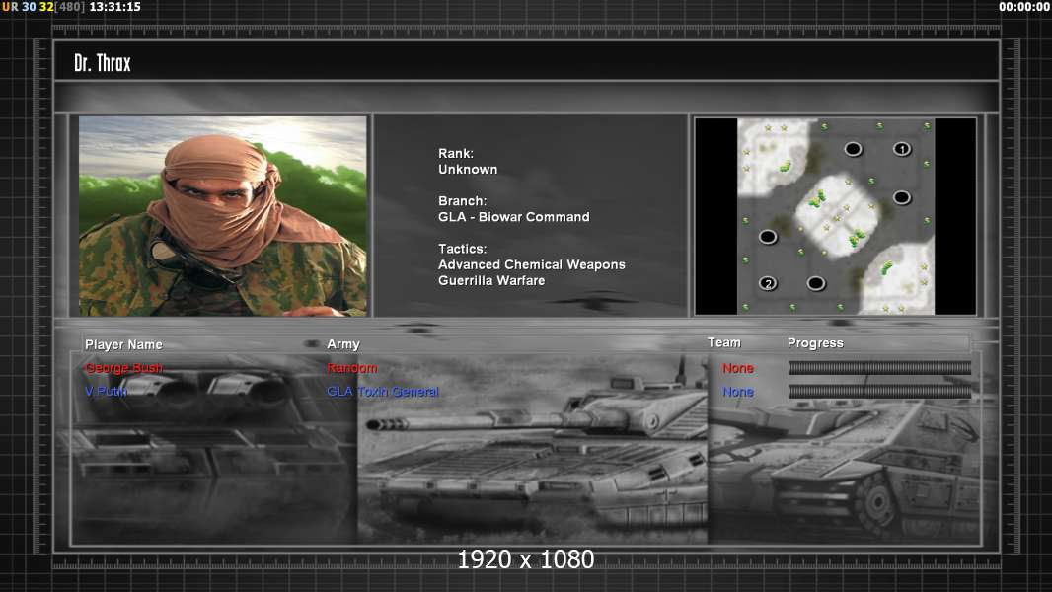Viewport: 1052px width, 592px height.
Task: Click Guerrilla Warfare tactic text
Action: tap(491, 281)
